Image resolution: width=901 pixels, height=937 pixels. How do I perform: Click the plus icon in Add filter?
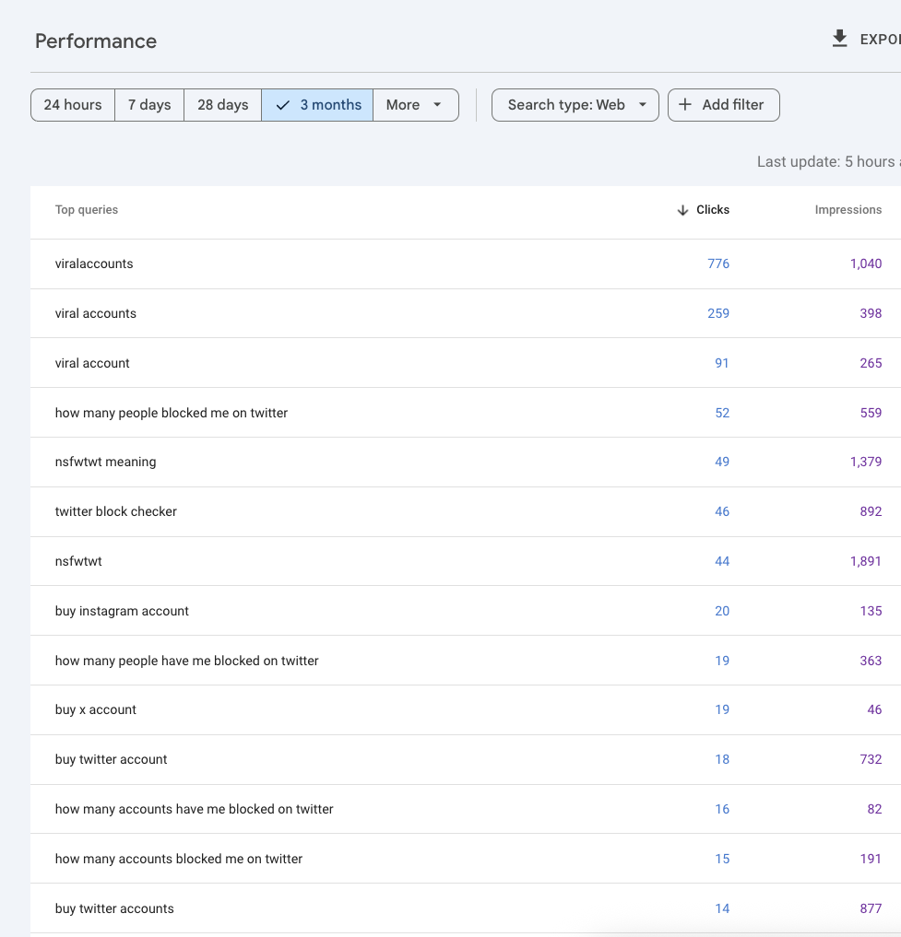coord(685,105)
